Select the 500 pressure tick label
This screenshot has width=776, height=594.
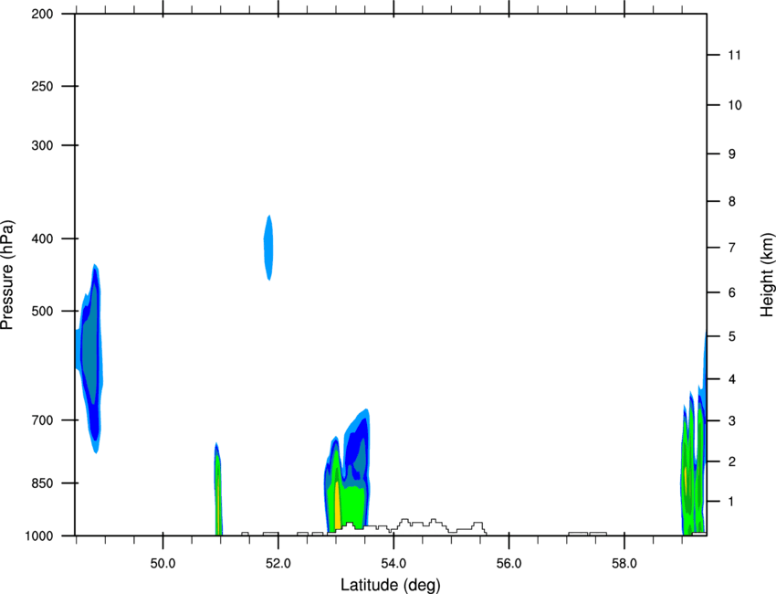[x=43, y=311]
